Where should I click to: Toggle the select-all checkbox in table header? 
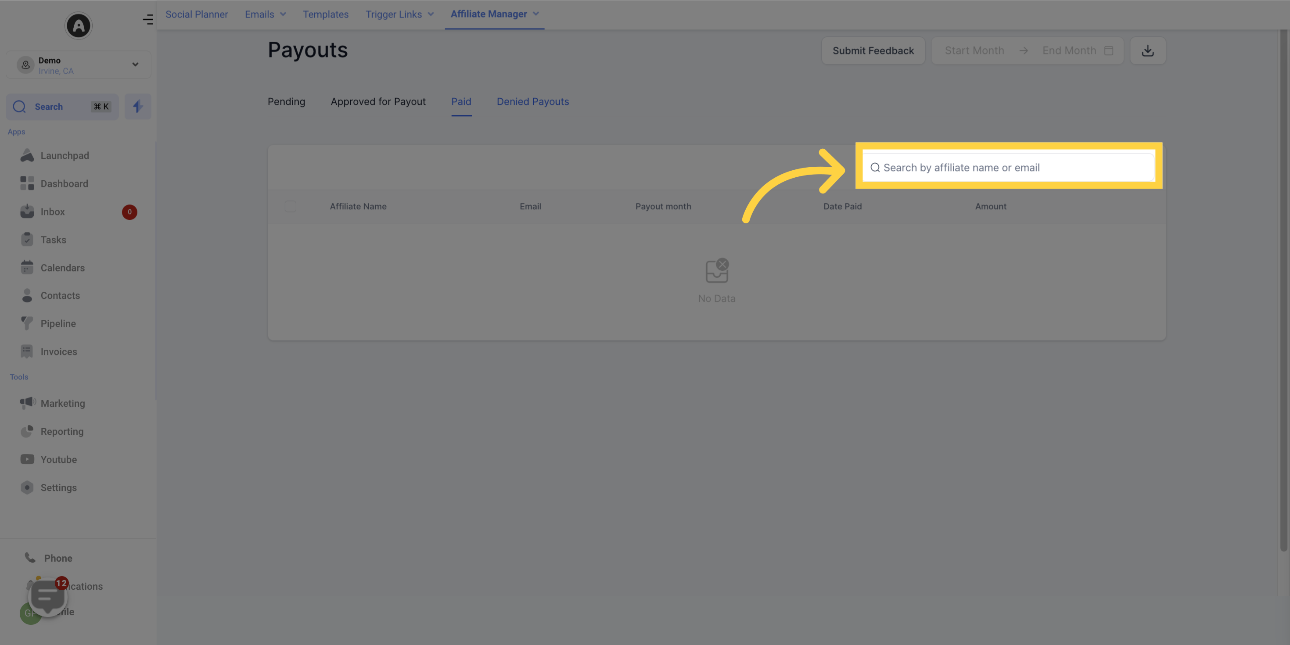coord(291,206)
